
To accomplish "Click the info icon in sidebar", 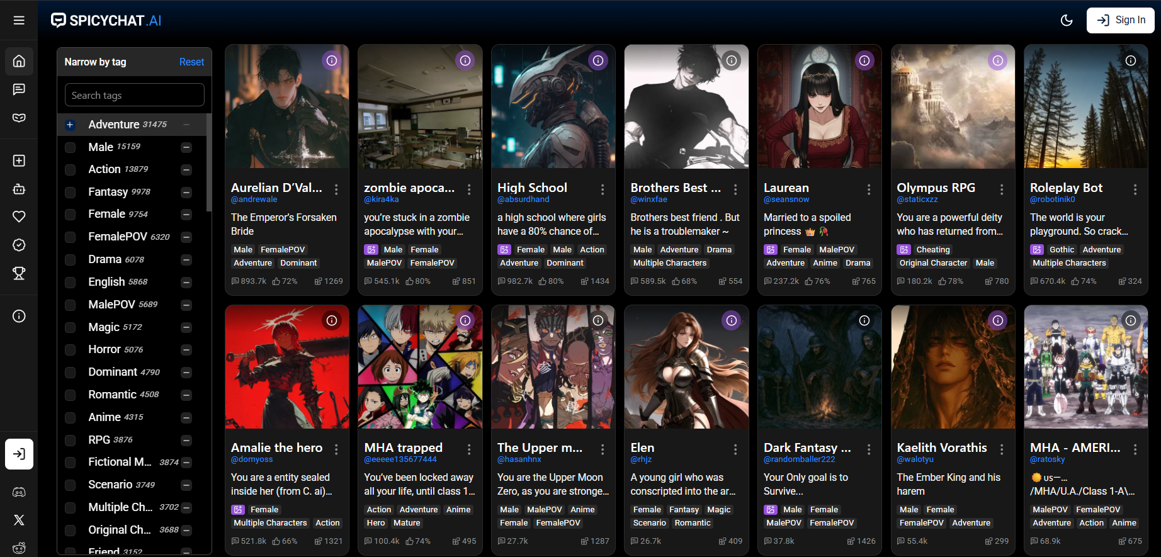I will [x=19, y=315].
